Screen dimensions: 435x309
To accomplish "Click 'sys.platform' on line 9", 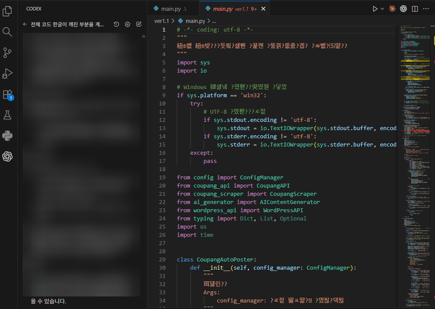I will (x=207, y=96).
